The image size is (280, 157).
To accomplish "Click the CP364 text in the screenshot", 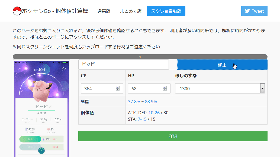I will 40,69.
